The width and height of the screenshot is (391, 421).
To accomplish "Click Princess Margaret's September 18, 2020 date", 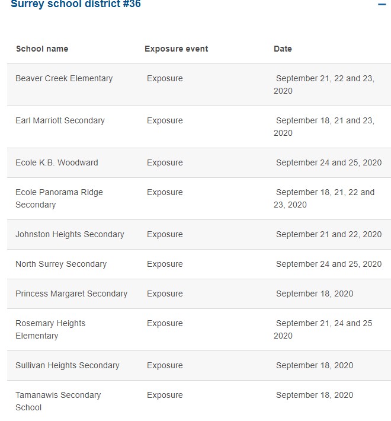I will pos(315,294).
